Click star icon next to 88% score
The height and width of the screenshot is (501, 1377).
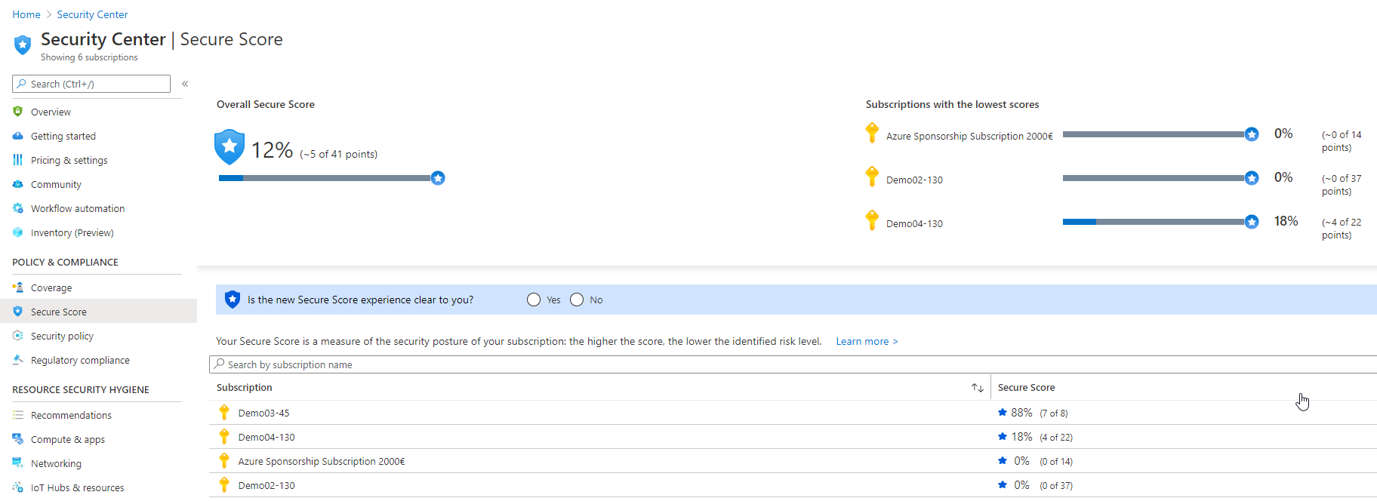1003,412
